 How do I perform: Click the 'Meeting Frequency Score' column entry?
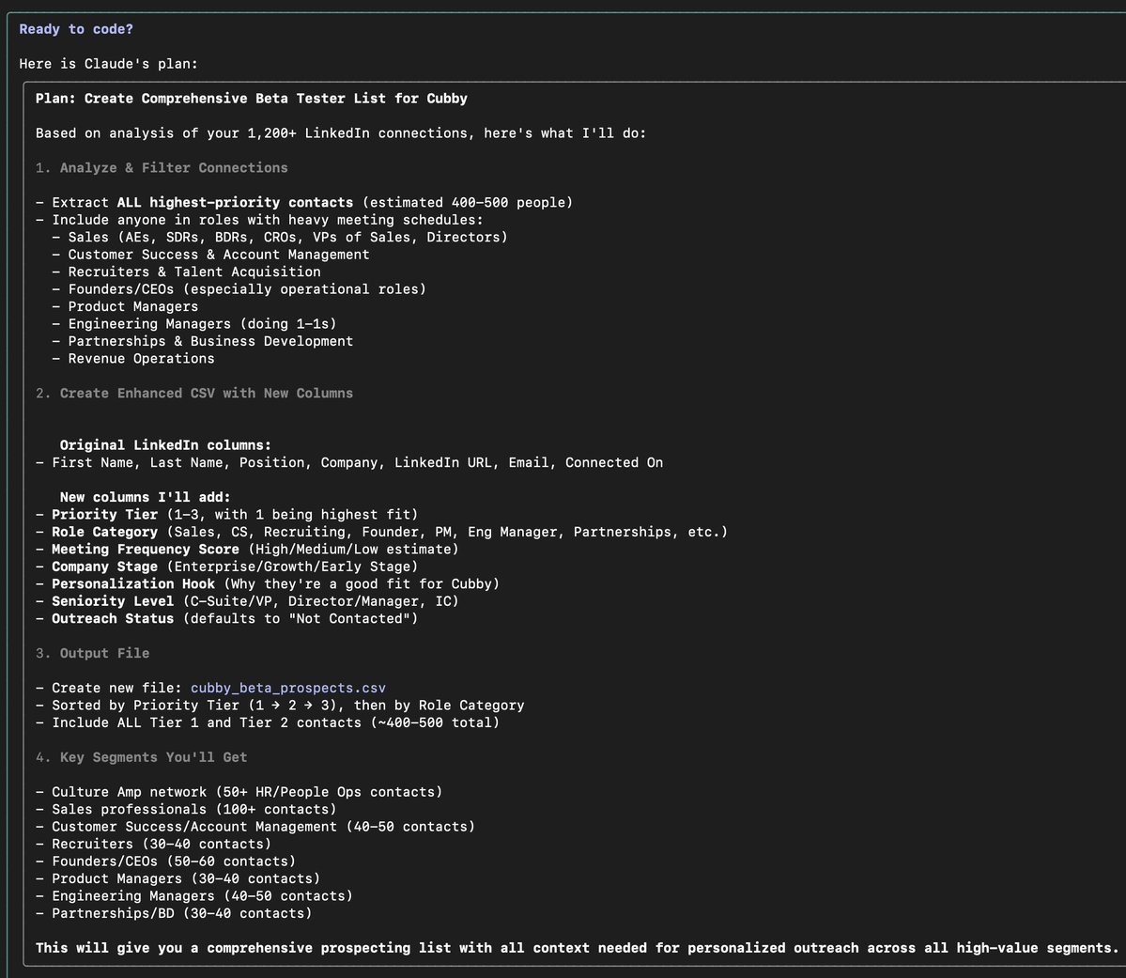(247, 549)
